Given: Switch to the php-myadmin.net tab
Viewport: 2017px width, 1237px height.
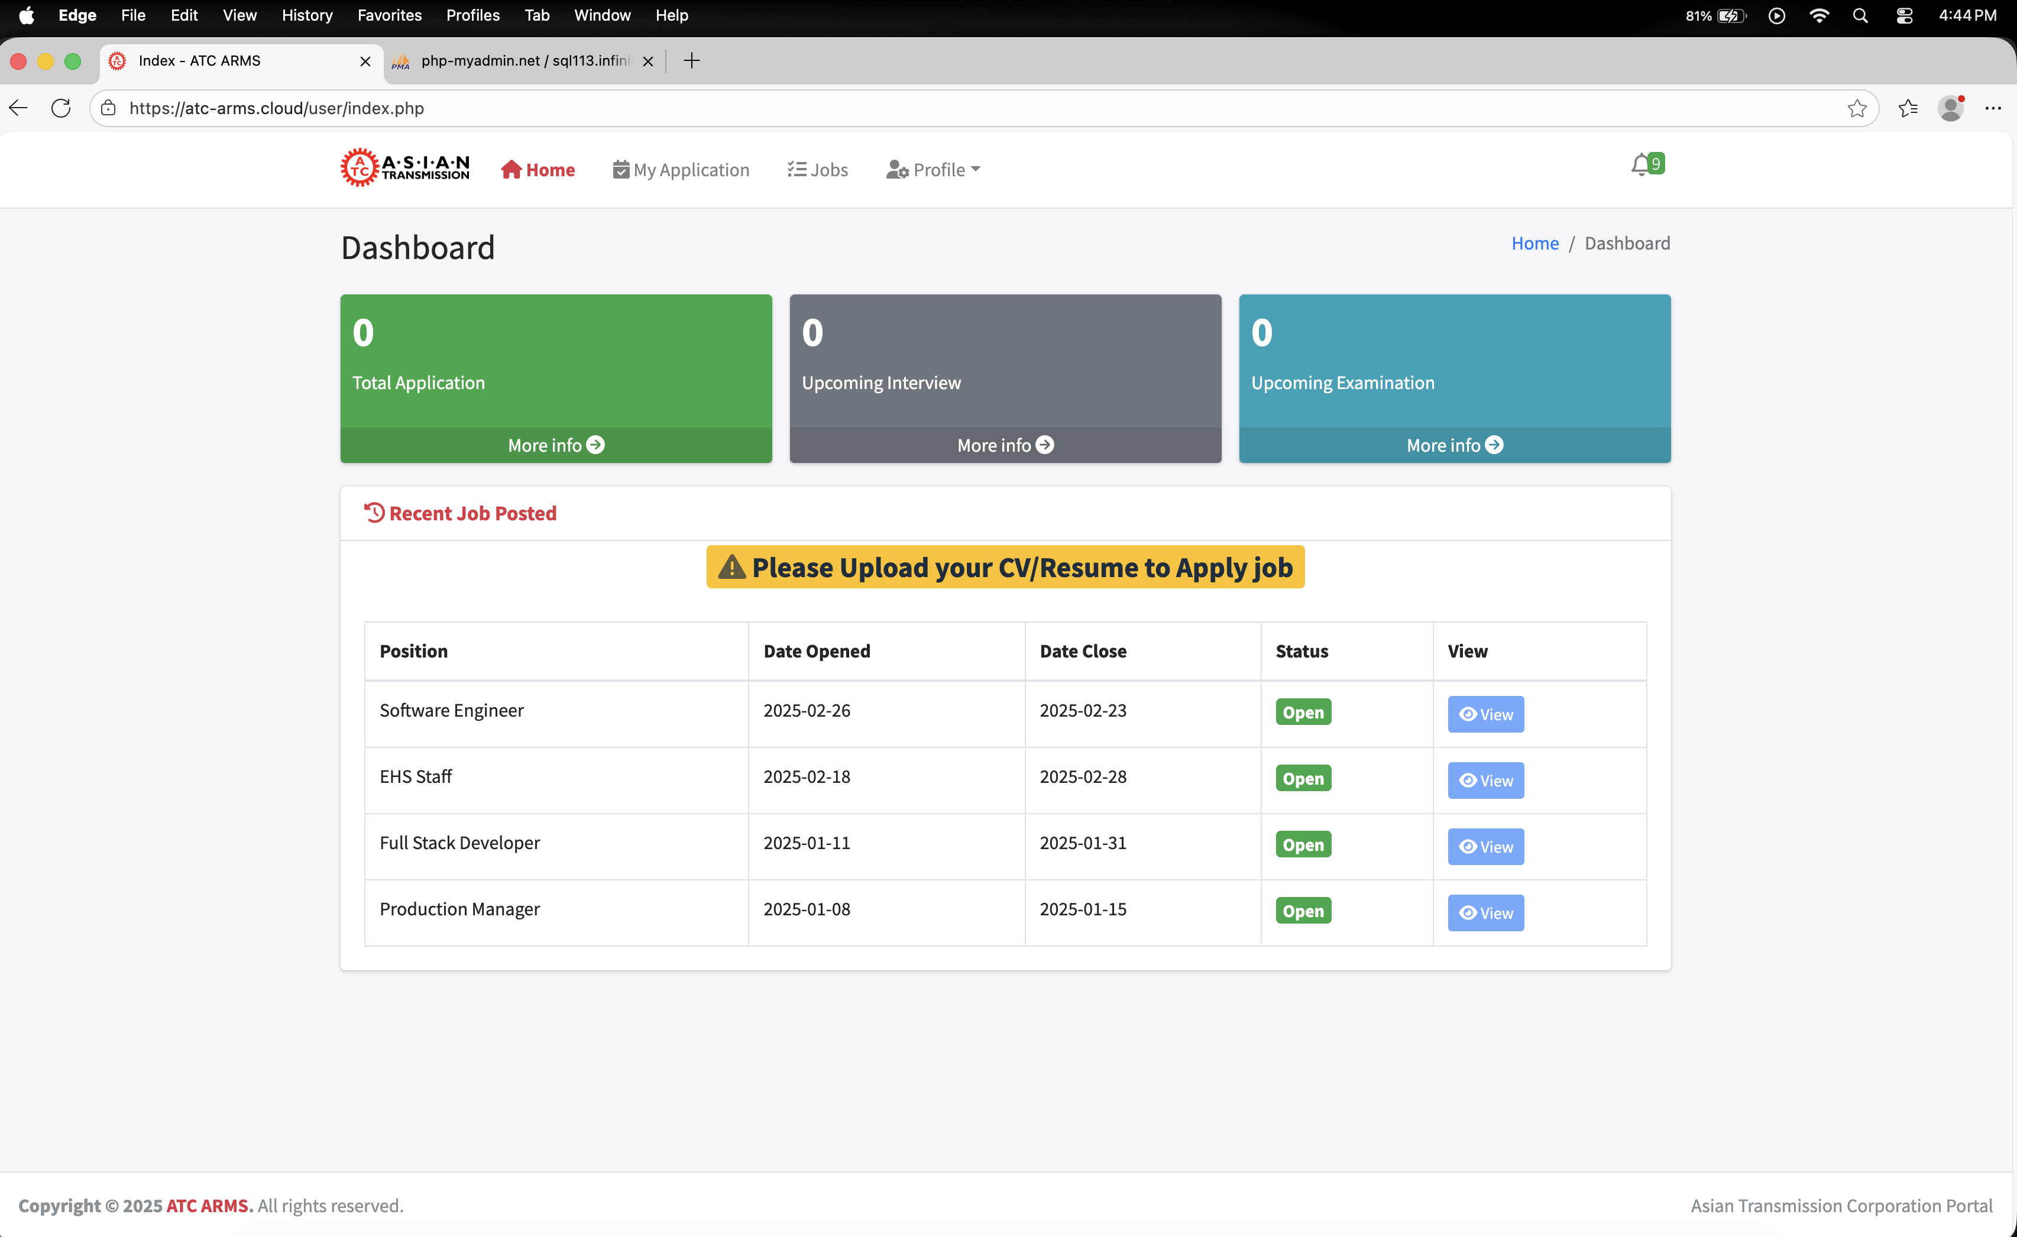Looking at the screenshot, I should [524, 60].
